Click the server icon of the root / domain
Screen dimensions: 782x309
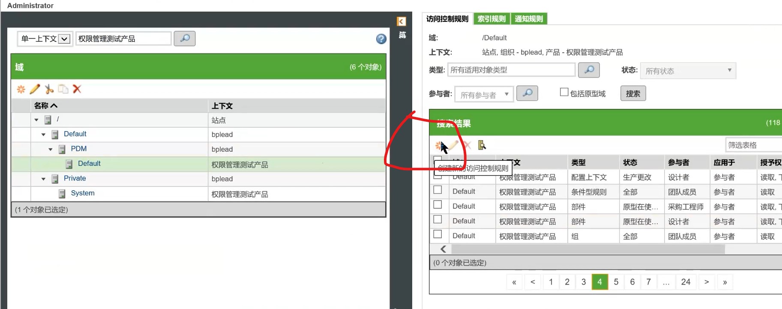48,120
